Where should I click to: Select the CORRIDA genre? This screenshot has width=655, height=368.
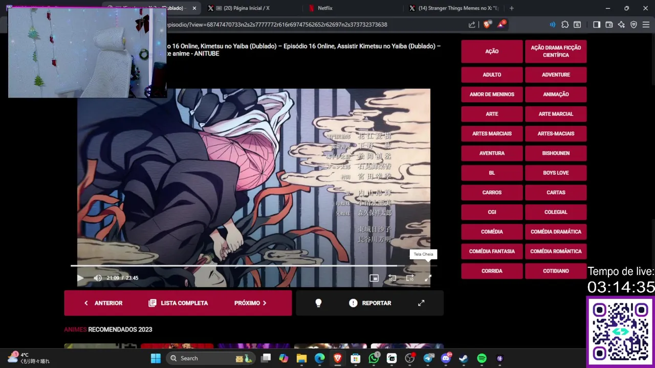click(x=492, y=271)
